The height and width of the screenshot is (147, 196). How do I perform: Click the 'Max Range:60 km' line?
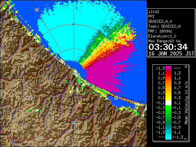tap(164, 41)
